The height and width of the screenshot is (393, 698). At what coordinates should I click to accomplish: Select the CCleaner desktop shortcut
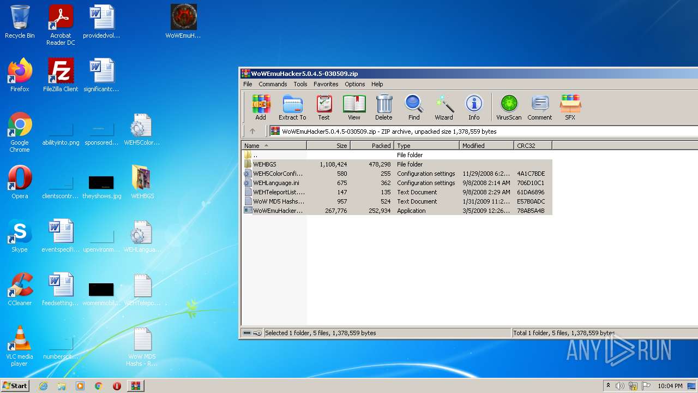[x=20, y=289]
